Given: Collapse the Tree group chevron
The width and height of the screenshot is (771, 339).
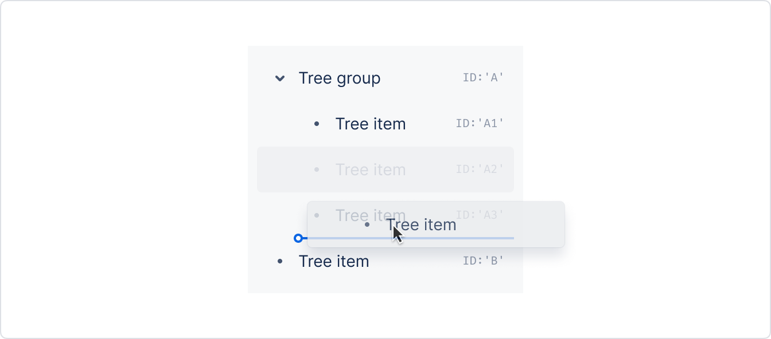Looking at the screenshot, I should click(280, 78).
